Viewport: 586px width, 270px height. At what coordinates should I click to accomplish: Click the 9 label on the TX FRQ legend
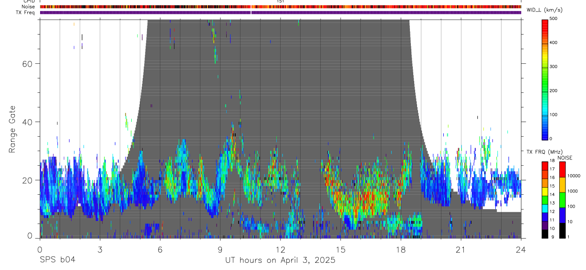click(x=553, y=237)
